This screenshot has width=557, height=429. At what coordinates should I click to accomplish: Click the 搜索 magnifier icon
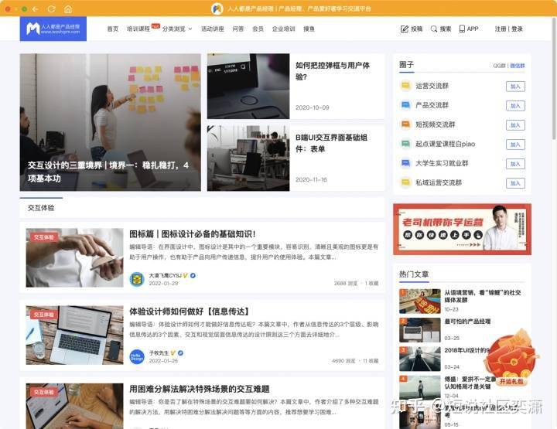(434, 29)
